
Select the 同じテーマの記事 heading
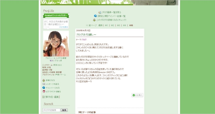87,112
